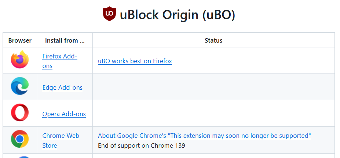Image resolution: width=340 pixels, height=158 pixels.
Task: Click the red uBlock Origin shield logo
Action: click(109, 14)
